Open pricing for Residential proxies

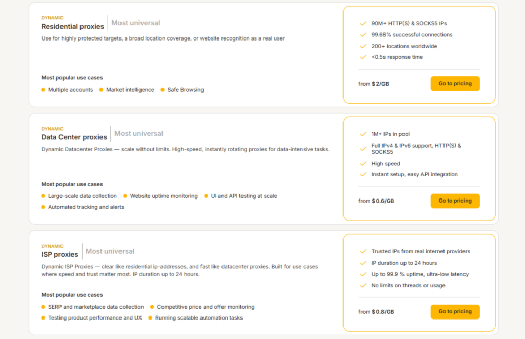[455, 84]
